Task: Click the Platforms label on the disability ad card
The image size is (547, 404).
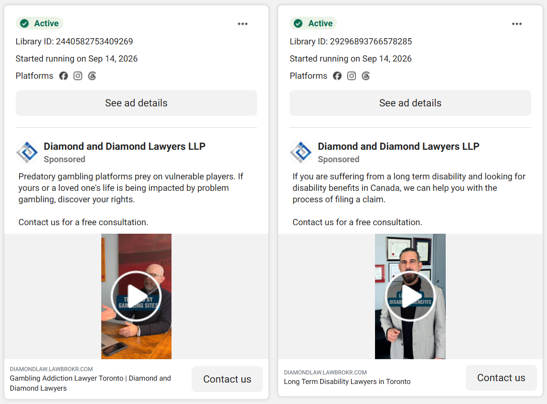Action: 309,76
